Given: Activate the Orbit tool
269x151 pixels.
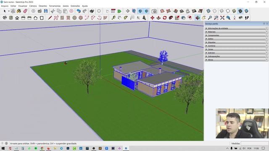Looking at the screenshot, I should (198, 18).
